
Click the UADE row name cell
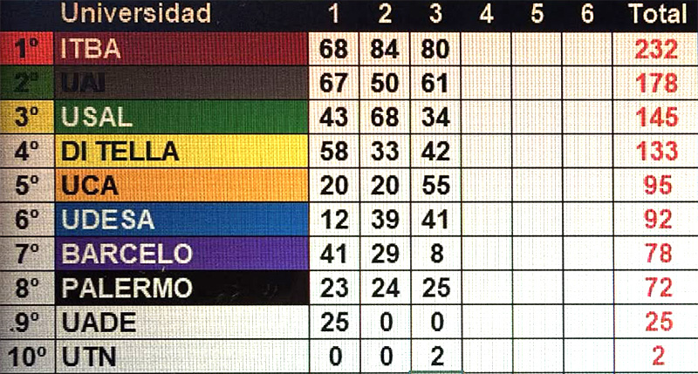tap(181, 322)
